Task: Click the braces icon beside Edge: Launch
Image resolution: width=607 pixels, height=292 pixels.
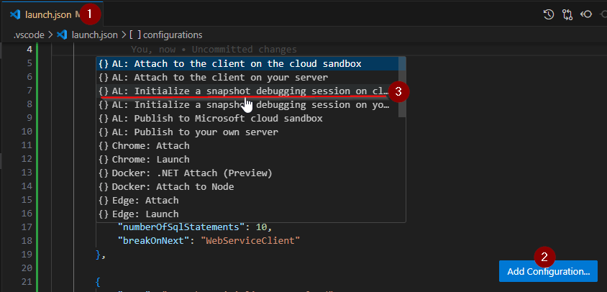Action: click(104, 214)
